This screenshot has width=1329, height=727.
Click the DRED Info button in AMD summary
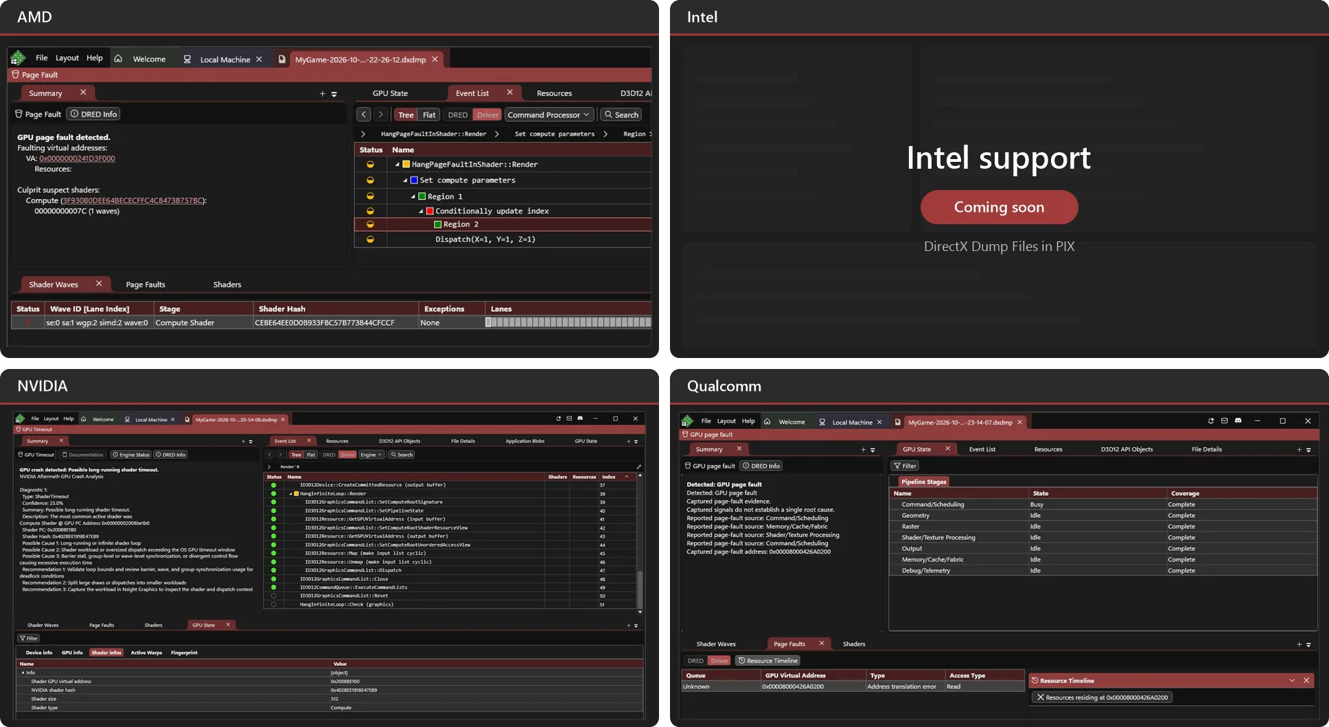[x=93, y=115]
